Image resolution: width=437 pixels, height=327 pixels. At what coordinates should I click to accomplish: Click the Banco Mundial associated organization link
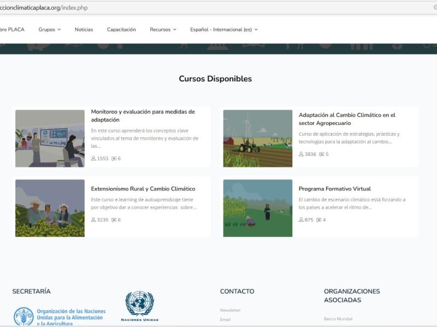[338, 319]
